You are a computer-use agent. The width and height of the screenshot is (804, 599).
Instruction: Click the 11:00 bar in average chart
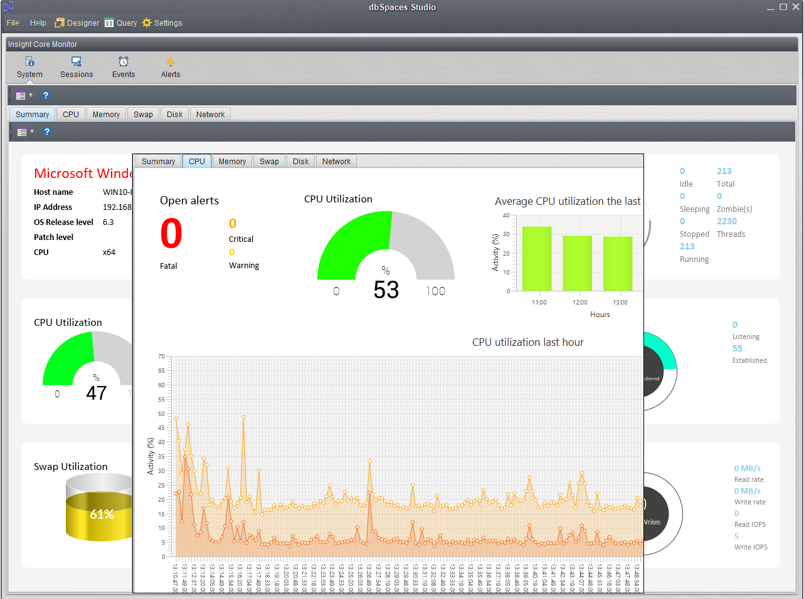537,259
